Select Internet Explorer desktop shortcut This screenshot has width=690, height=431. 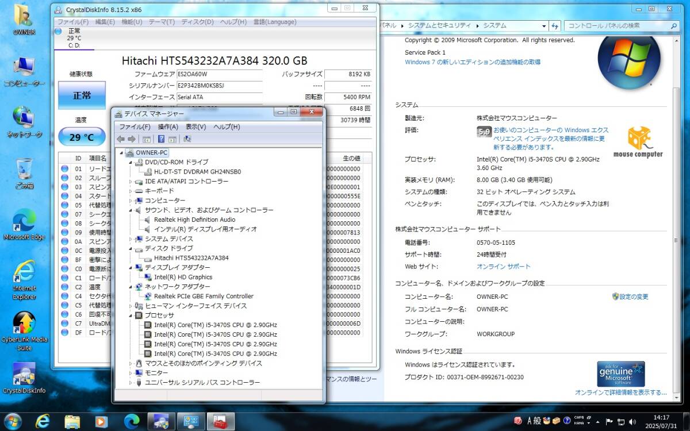24,280
